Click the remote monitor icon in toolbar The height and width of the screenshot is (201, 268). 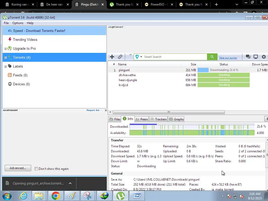(x=256, y=57)
